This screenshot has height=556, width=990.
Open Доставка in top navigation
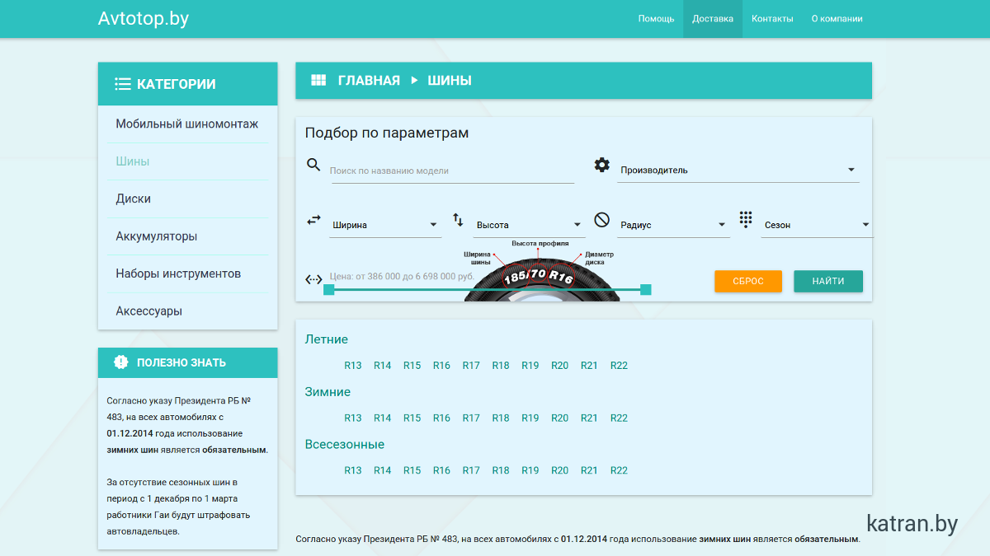coord(713,19)
